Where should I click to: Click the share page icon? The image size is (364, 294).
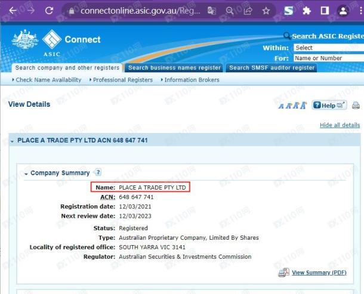pos(248,11)
